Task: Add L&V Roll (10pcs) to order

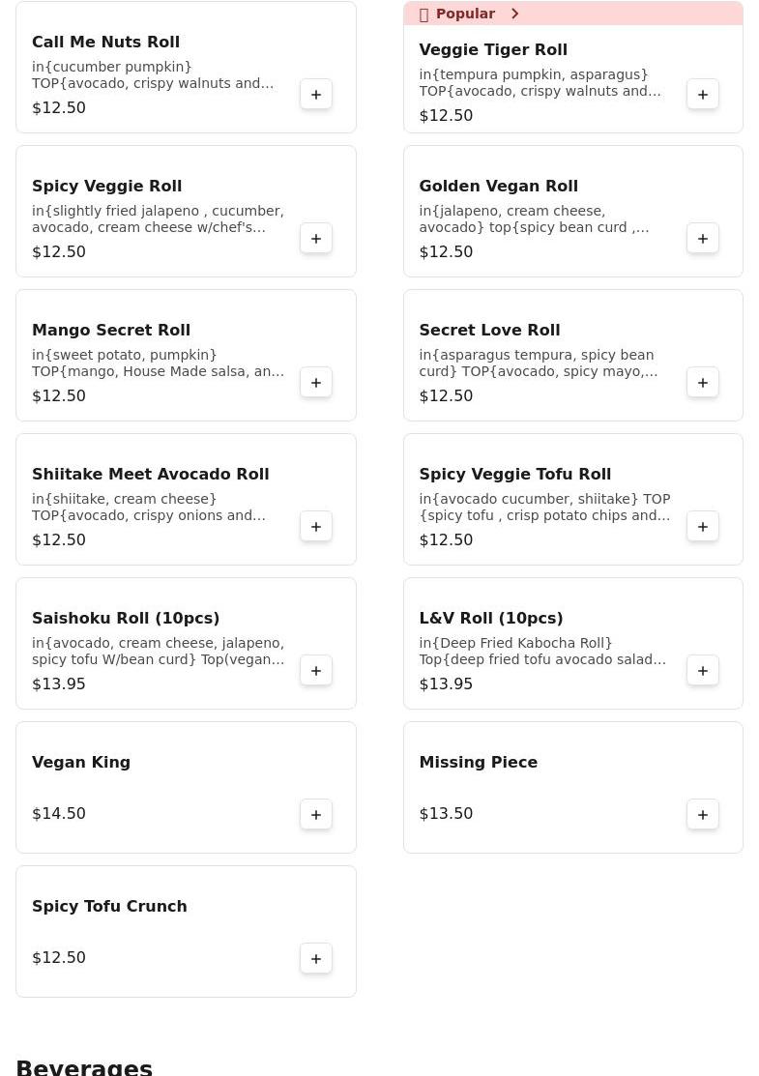Action: (703, 671)
